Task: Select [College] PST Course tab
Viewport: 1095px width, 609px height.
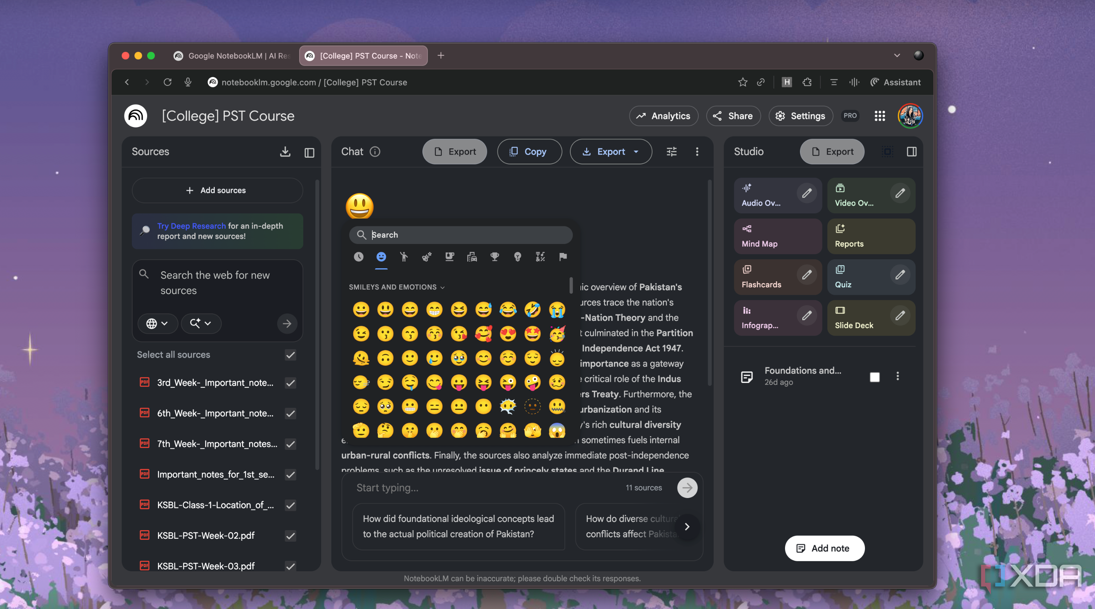Action: (363, 56)
